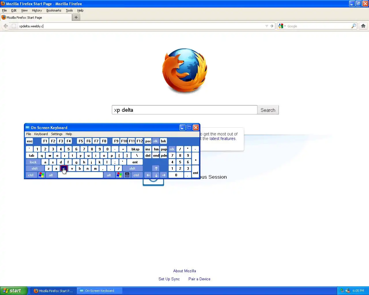
Task: Open the Pair a Device link
Action: pos(199,279)
